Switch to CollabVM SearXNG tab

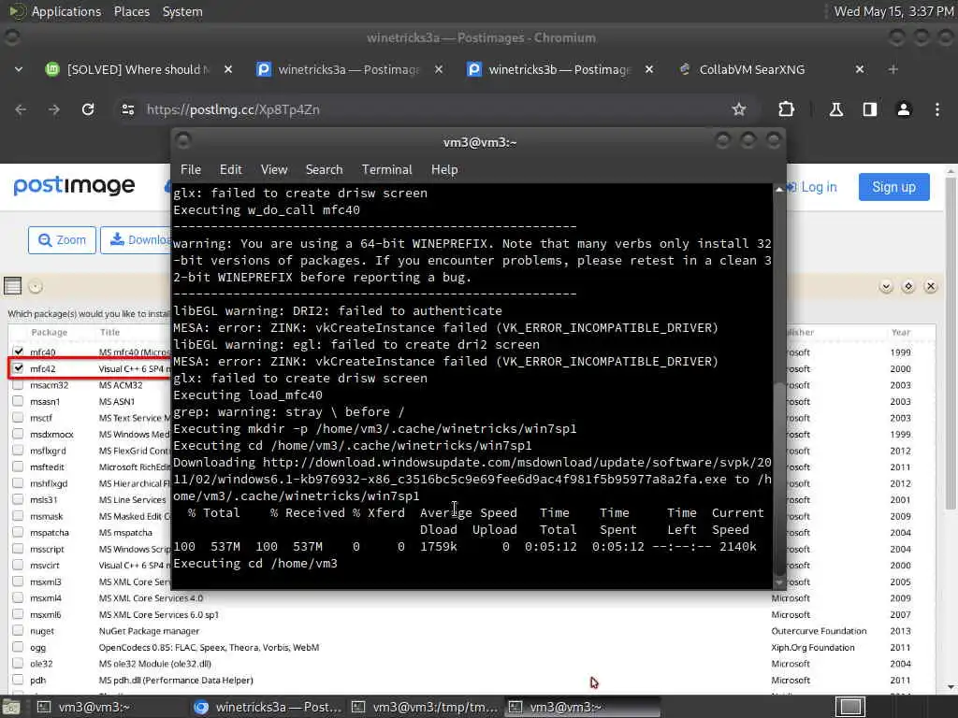(770, 69)
